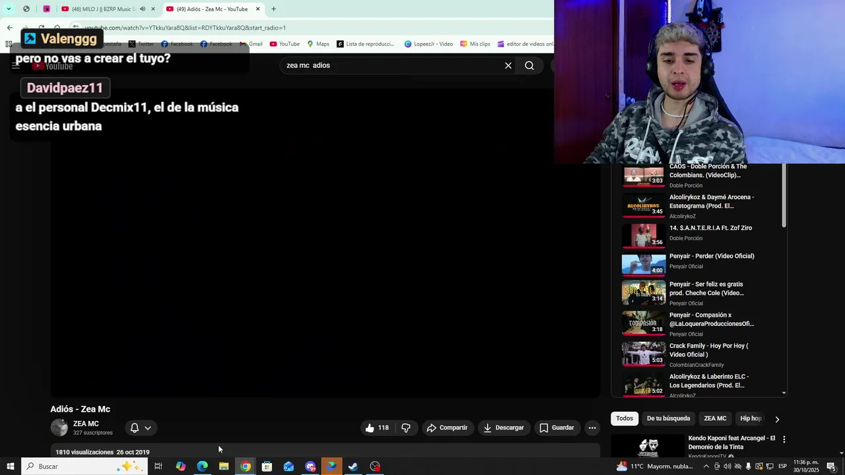Screen dimensions: 845x475
Task: Open Microsoft Store from taskbar
Action: pos(267,466)
